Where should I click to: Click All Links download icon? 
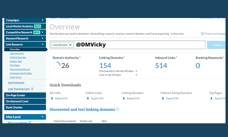coord(52,98)
